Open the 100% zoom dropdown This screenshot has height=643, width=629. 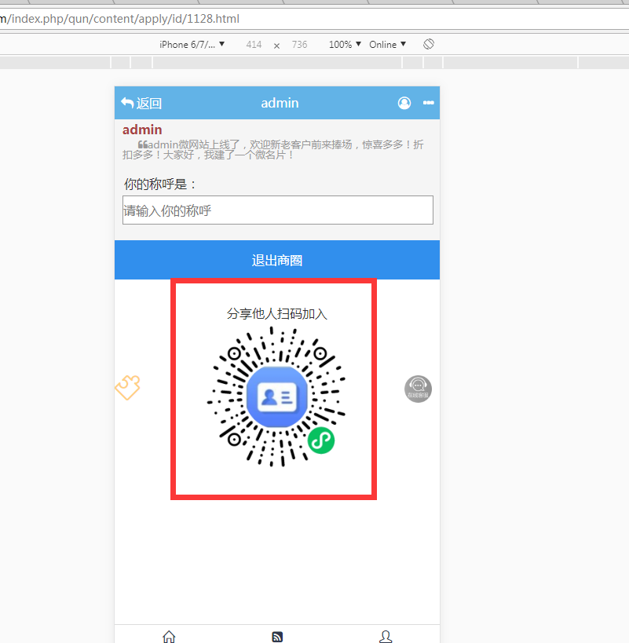[x=345, y=45]
